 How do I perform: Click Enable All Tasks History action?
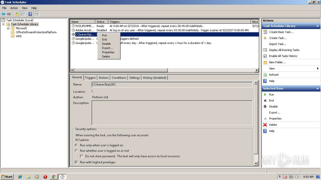click(283, 56)
